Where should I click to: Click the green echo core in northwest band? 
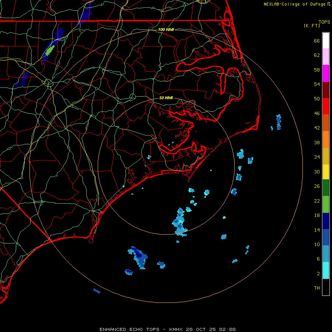click(x=50, y=51)
